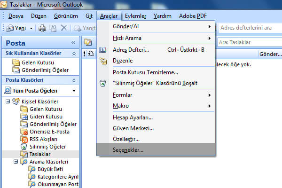Choose Posta Kutusu Temizleme... entry
This screenshot has height=188, width=282.
tap(156, 72)
